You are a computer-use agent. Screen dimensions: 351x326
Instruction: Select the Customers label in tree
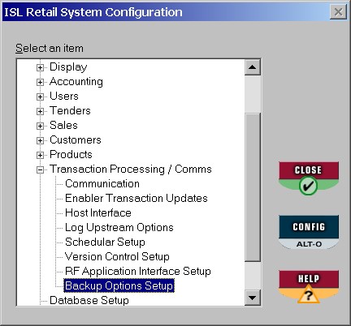pyautogui.click(x=76, y=140)
